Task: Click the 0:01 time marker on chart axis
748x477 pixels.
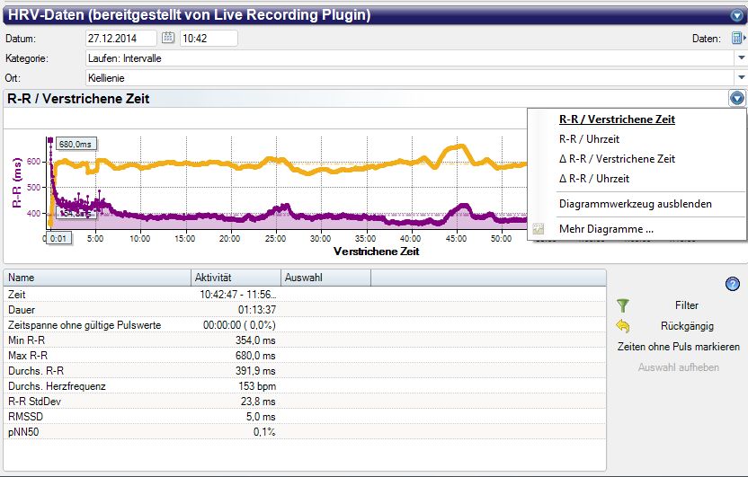Action: [x=58, y=238]
